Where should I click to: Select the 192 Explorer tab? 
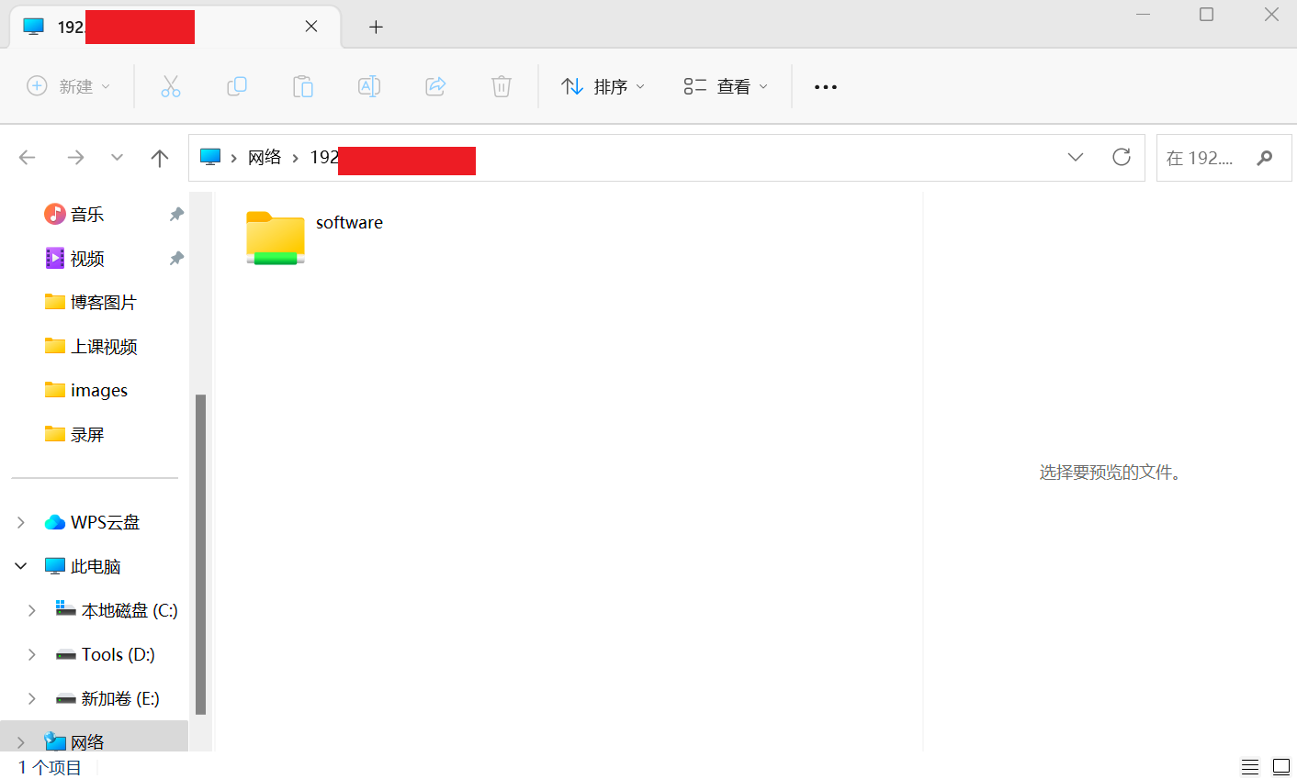click(x=175, y=27)
